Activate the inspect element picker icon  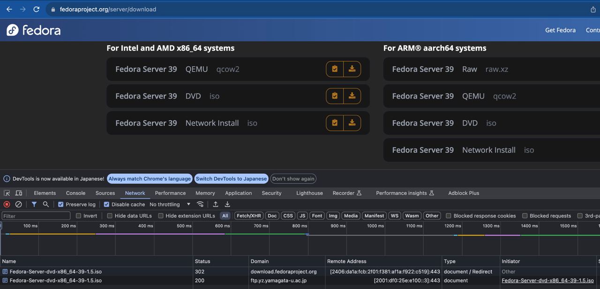(x=7, y=193)
